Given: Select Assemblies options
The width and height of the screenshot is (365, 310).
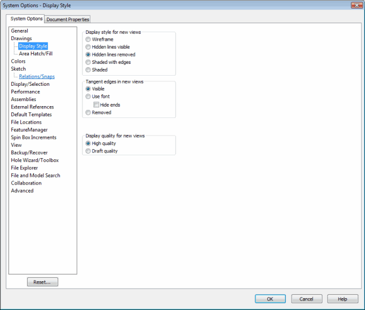Looking at the screenshot, I should pyautogui.click(x=24, y=99).
